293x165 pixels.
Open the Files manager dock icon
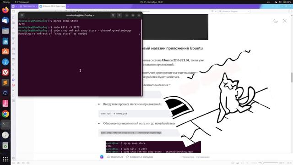[x=5, y=31]
